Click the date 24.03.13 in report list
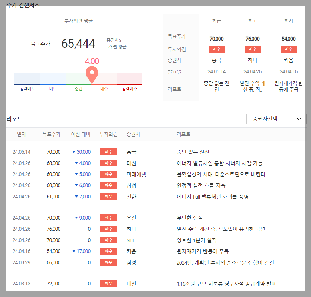 [22, 284]
